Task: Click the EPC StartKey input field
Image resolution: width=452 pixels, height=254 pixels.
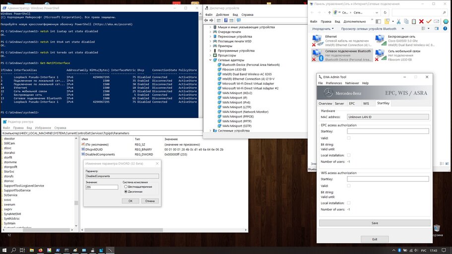Action: 388,131
